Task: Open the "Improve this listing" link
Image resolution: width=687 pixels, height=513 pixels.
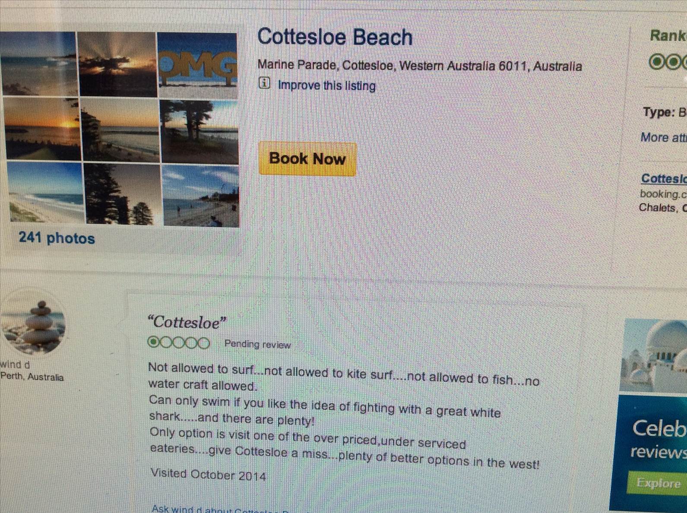Action: tap(326, 85)
